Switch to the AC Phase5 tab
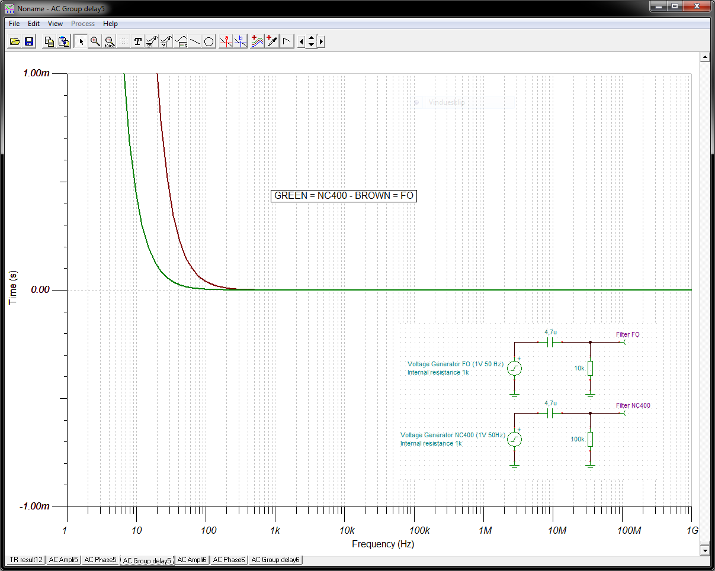Image resolution: width=715 pixels, height=571 pixels. click(x=100, y=559)
